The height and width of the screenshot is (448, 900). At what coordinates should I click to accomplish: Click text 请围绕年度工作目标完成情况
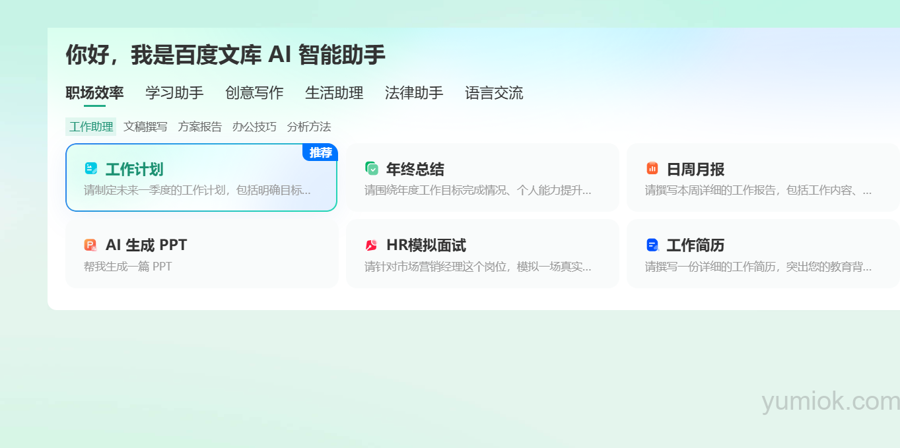tap(436, 191)
